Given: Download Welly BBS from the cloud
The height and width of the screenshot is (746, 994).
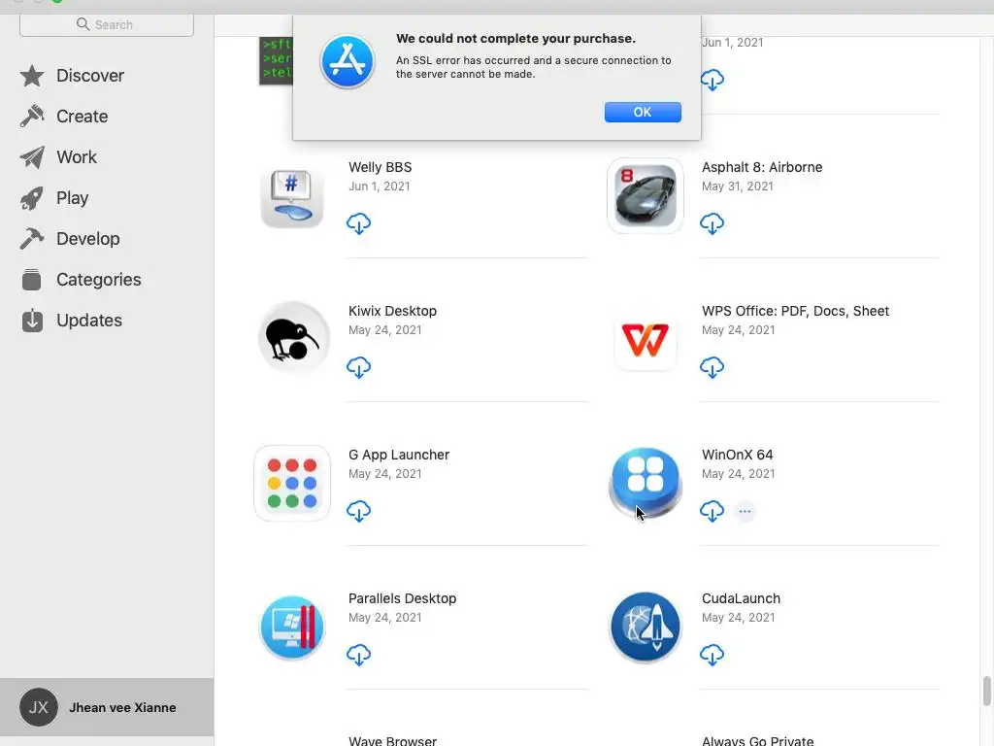Looking at the screenshot, I should pos(359,223).
